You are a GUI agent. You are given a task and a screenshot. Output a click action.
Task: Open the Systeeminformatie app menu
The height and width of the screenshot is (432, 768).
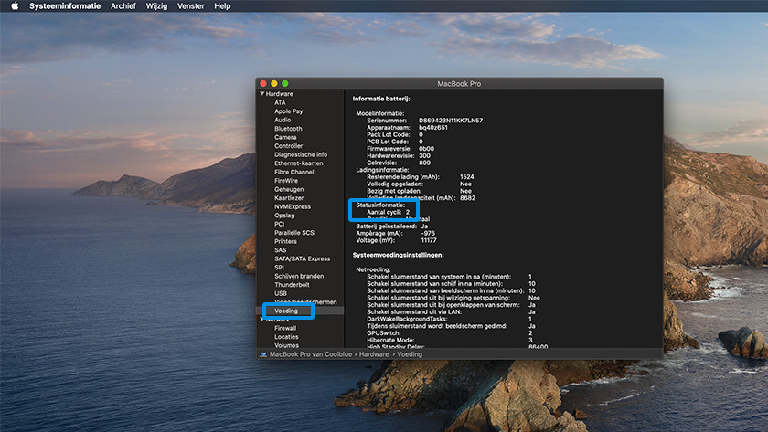tap(65, 6)
